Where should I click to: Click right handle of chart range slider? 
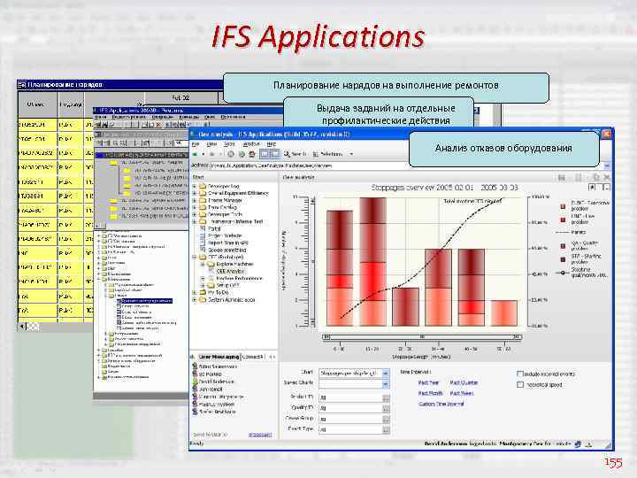coord(517,337)
